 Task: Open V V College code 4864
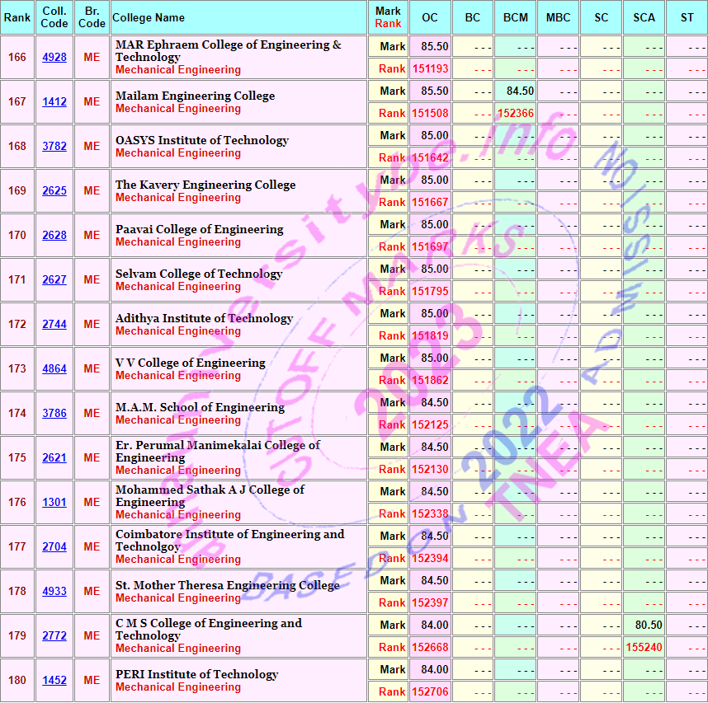coord(54,369)
